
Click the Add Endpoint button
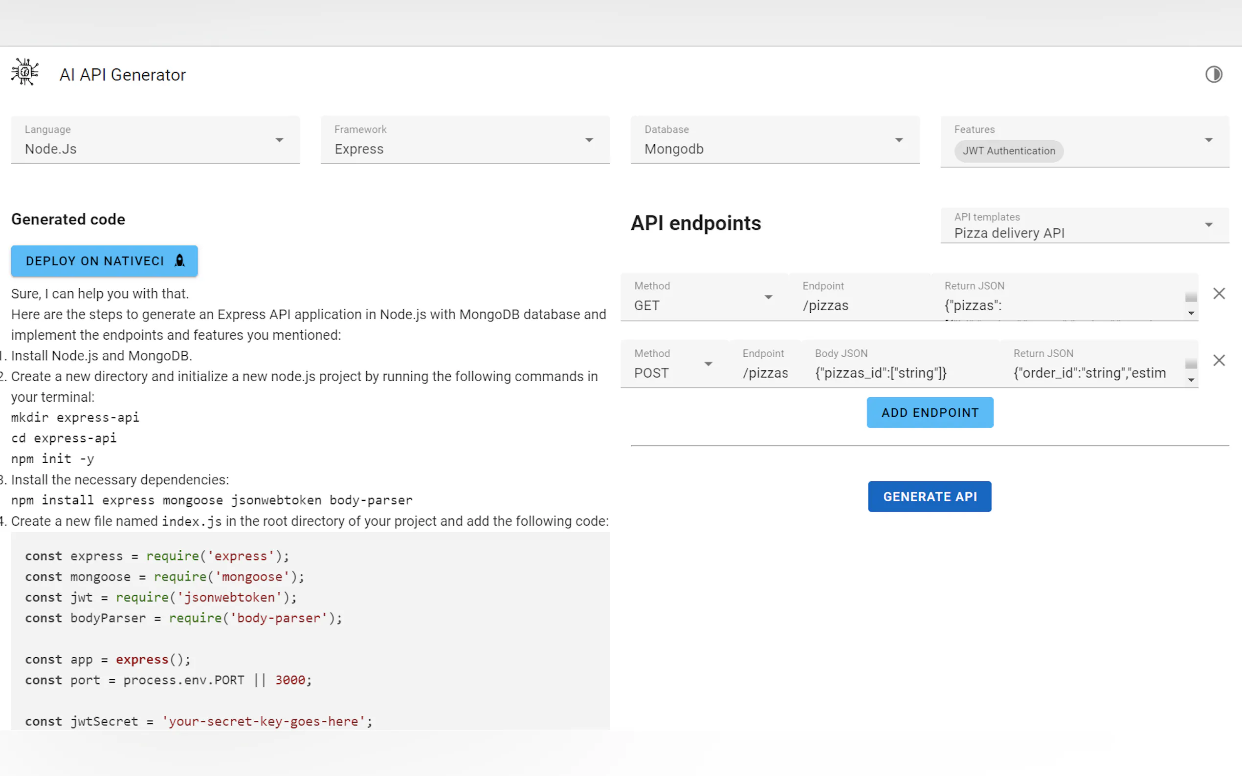[x=930, y=412]
